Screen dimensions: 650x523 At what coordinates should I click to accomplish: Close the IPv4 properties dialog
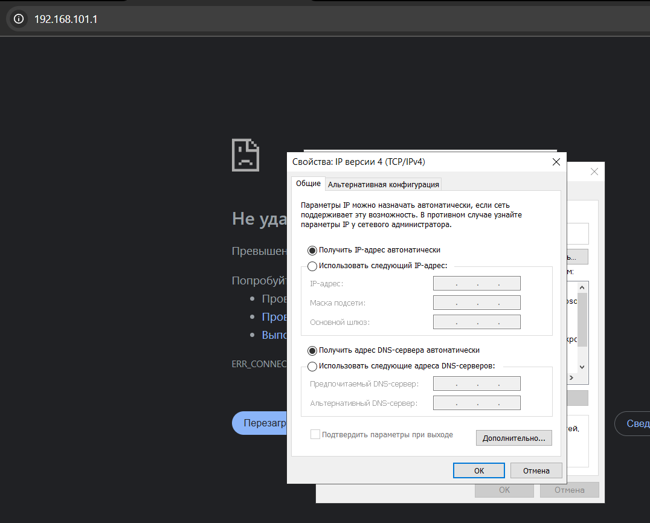tap(556, 162)
